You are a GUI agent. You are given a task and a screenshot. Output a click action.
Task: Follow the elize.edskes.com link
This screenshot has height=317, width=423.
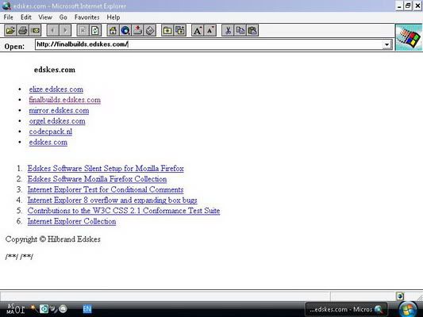56,89
